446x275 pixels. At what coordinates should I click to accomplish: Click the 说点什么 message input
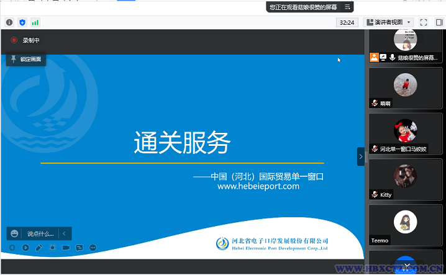pyautogui.click(x=40, y=234)
